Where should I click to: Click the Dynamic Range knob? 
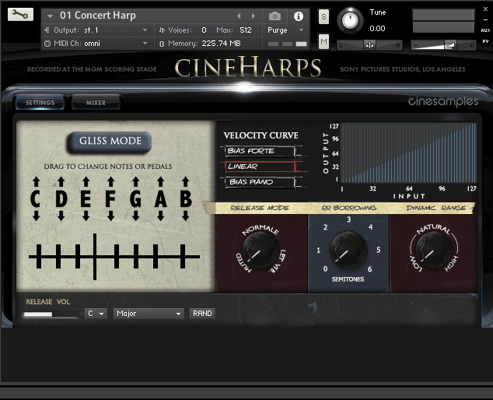point(434,250)
